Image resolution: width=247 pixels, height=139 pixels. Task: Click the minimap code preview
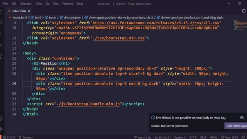point(240,25)
